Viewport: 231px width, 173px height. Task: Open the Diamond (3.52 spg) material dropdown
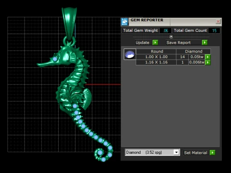pos(176,152)
